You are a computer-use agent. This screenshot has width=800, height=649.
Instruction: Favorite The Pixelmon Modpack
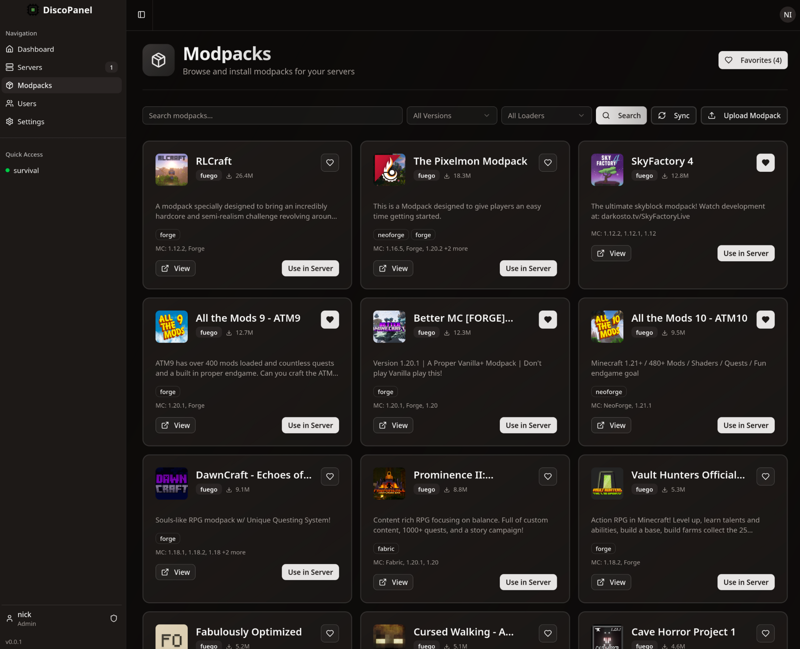pos(548,163)
